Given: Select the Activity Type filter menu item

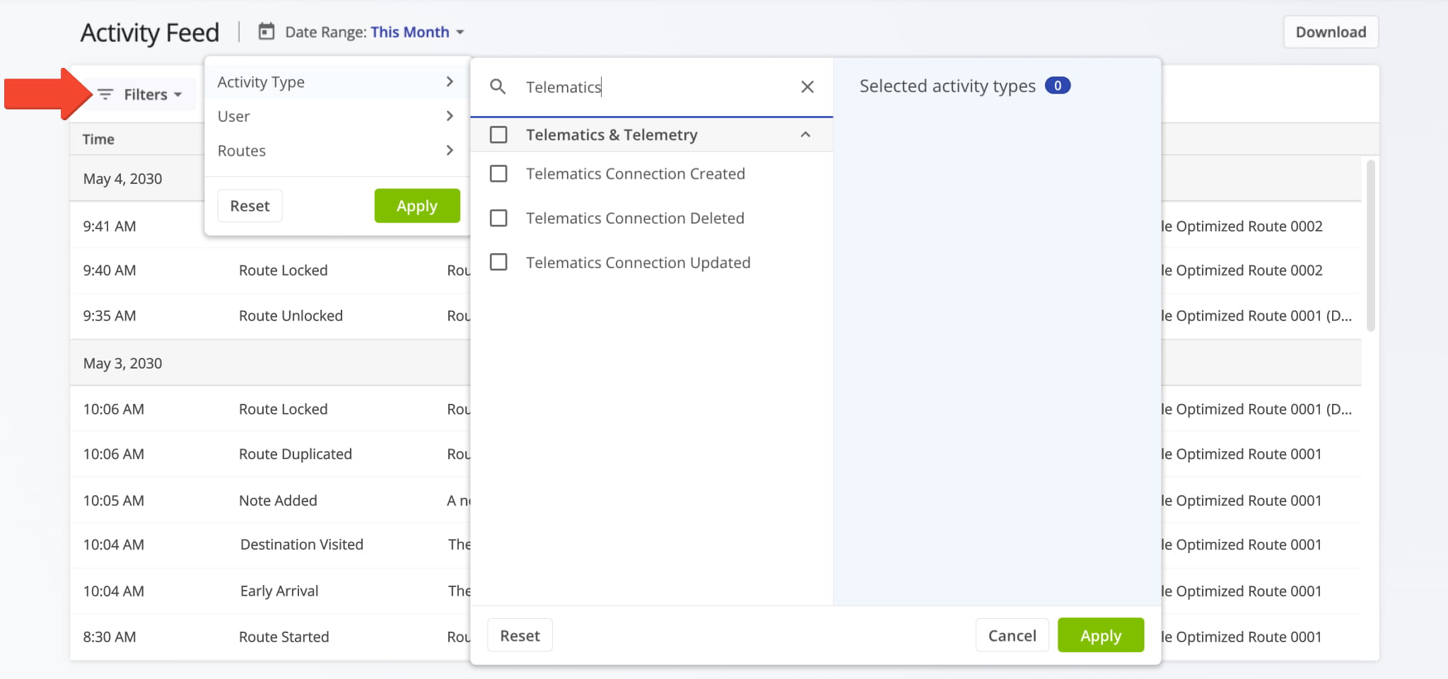Looking at the screenshot, I should pos(337,82).
